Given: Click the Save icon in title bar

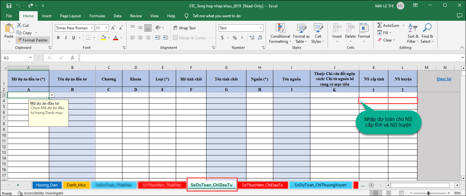Looking at the screenshot, I should 9,6.
